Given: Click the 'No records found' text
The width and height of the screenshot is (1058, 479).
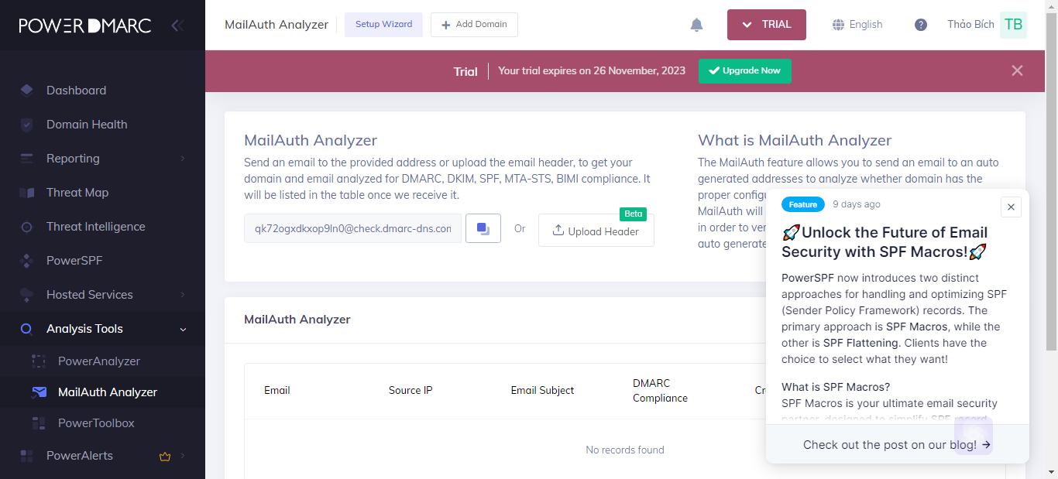Looking at the screenshot, I should tap(625, 450).
